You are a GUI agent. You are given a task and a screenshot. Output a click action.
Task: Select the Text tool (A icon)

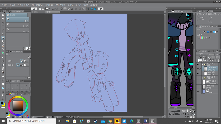tap(3, 92)
